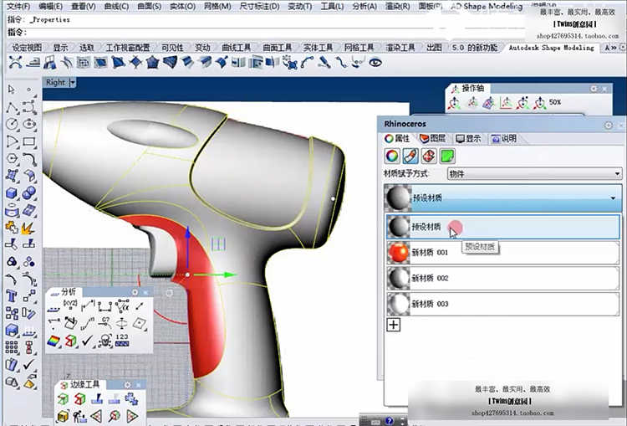The width and height of the screenshot is (627, 426).
Task: Open the 曲面(S) menu
Action: [149, 6]
